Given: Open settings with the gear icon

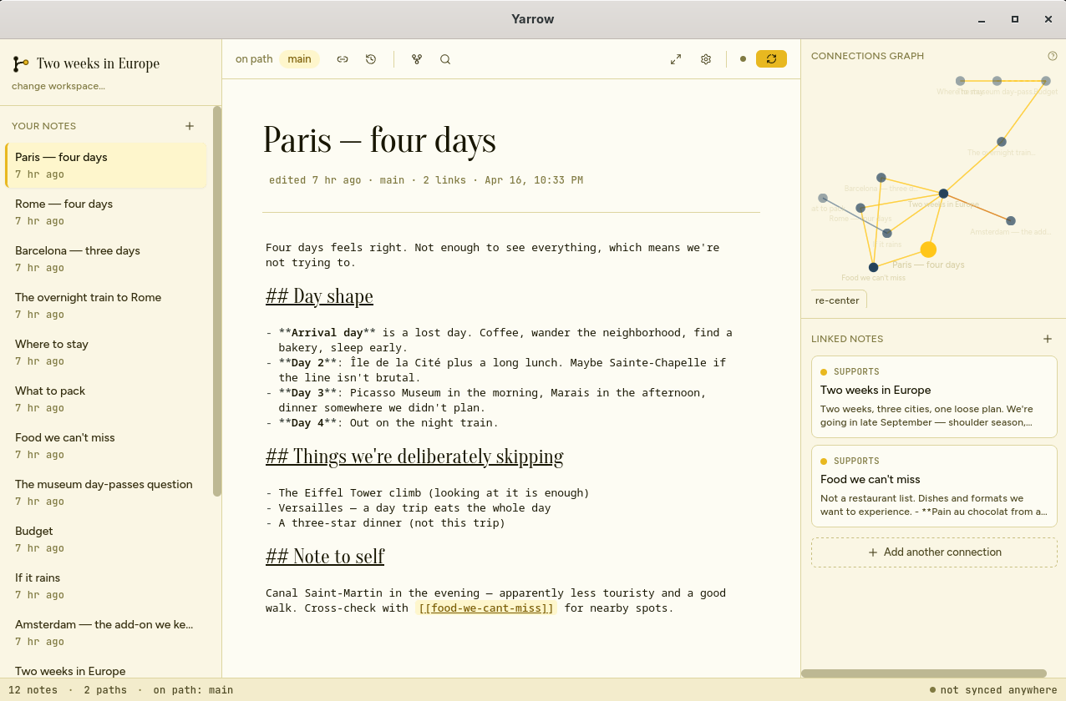Looking at the screenshot, I should click(705, 58).
